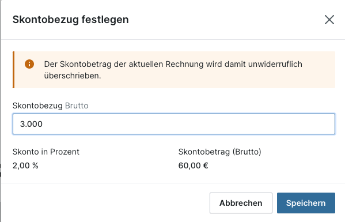Viewport: 345px width, 222px height.
Task: Select the 60,00 € amount value
Action: coord(193,165)
